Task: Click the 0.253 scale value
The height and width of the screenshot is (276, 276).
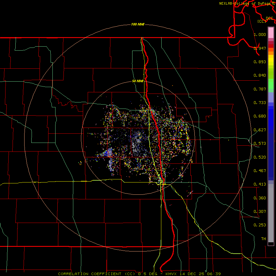Action: tap(260, 225)
